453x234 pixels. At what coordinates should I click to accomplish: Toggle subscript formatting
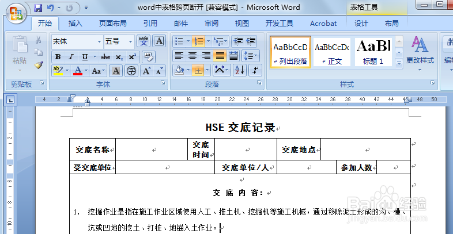click(119, 57)
